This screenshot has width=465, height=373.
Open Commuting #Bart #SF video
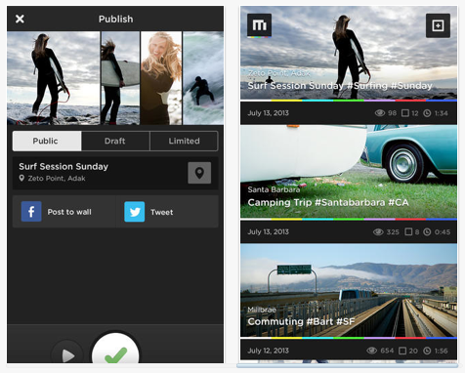point(349,291)
